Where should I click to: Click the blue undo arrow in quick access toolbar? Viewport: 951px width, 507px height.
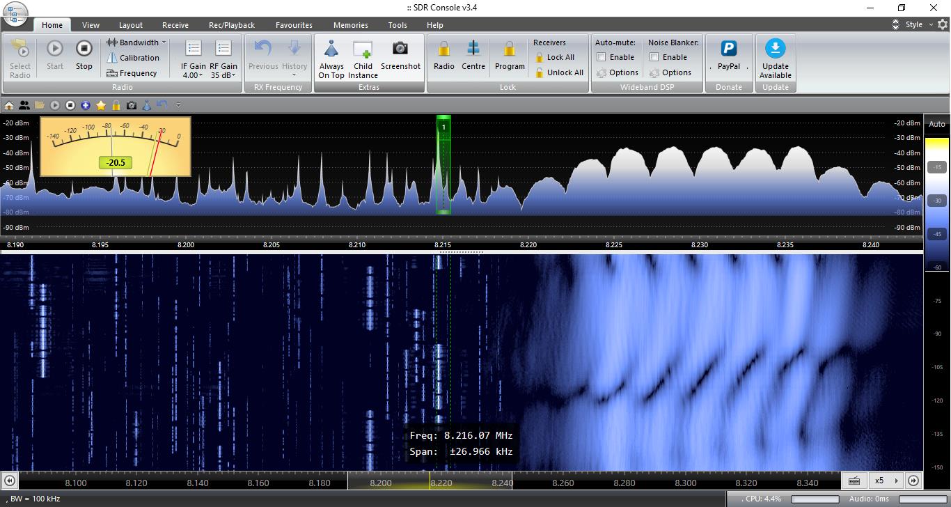click(162, 105)
